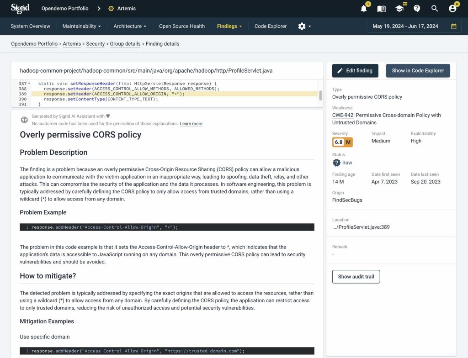
Task: Open the calendar date picker icon
Action: point(453,26)
